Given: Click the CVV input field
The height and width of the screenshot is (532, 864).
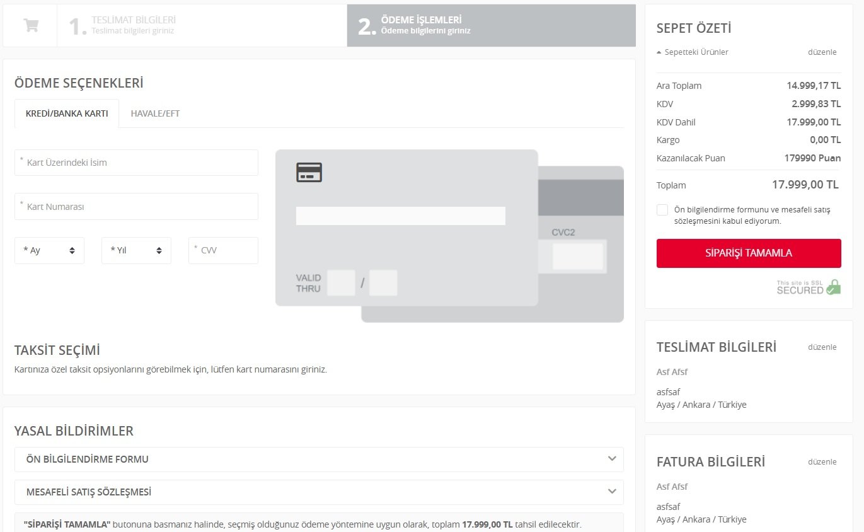Looking at the screenshot, I should click(x=224, y=250).
